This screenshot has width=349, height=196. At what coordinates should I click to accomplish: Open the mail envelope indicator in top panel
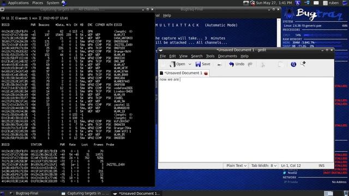click(x=316, y=3)
